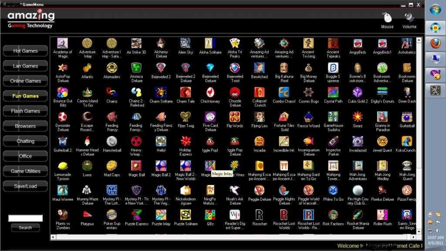Go to the Chatting category
This screenshot has width=446, height=251.
pyautogui.click(x=25, y=141)
